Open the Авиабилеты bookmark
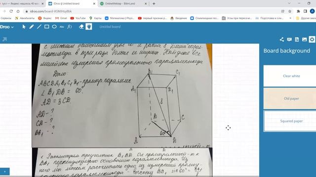This screenshot has height=177, width=316. [x=25, y=18]
